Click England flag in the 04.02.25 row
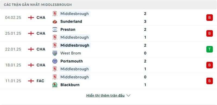The image size is (217, 105). pyautogui.click(x=31, y=18)
